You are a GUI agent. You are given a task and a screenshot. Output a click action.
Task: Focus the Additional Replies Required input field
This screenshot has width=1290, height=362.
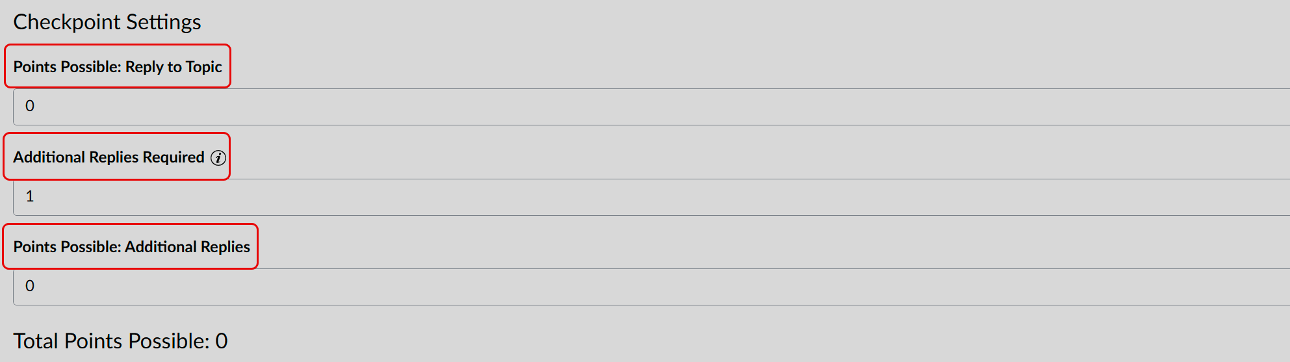(651, 197)
